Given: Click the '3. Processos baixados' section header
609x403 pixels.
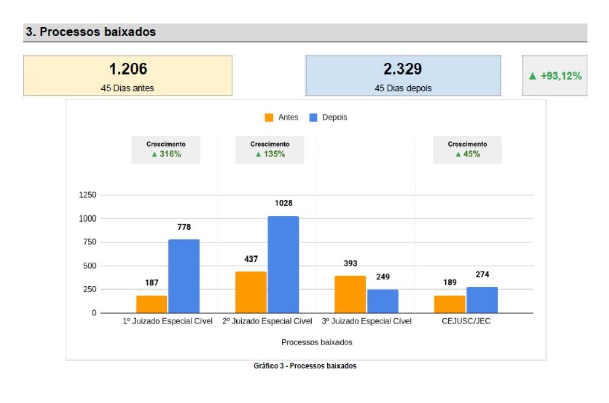Looking at the screenshot, I should [x=91, y=32].
